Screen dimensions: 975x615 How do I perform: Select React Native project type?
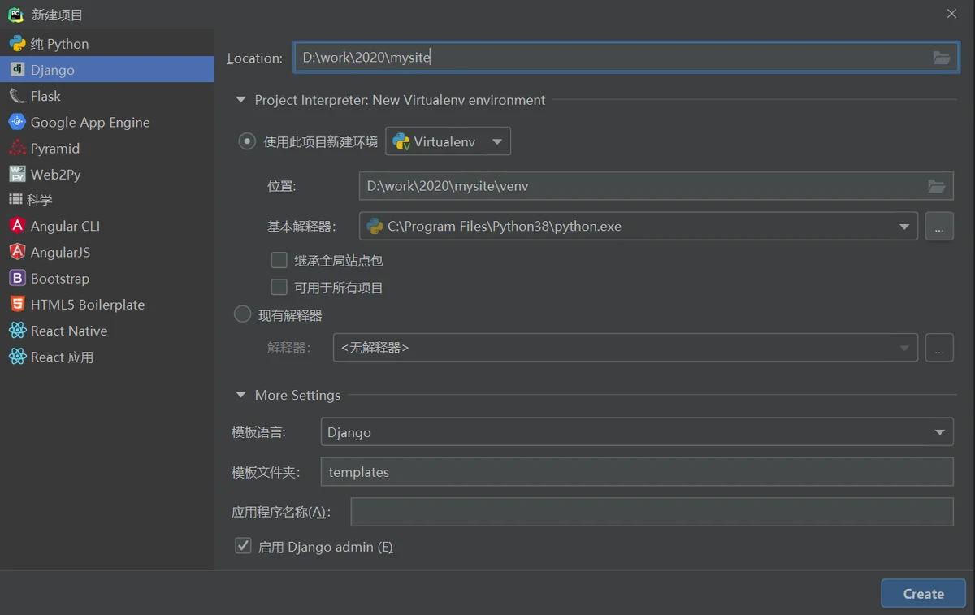107,331
